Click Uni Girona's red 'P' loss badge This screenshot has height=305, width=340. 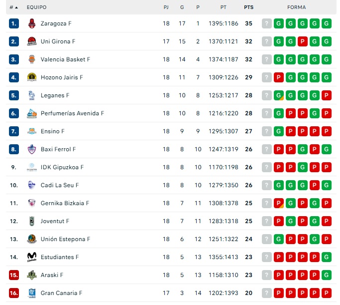(303, 41)
